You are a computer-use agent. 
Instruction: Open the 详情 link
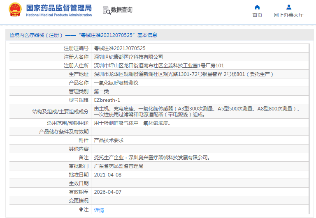click(x=99, y=210)
